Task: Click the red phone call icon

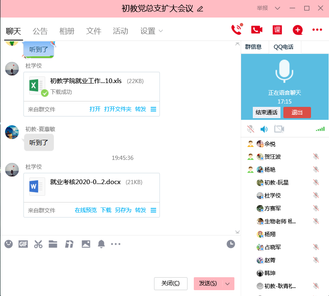Action: (236, 30)
